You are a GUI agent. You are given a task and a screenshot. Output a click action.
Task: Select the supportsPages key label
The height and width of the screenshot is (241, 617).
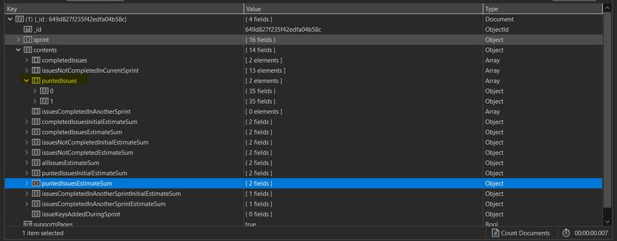point(53,224)
